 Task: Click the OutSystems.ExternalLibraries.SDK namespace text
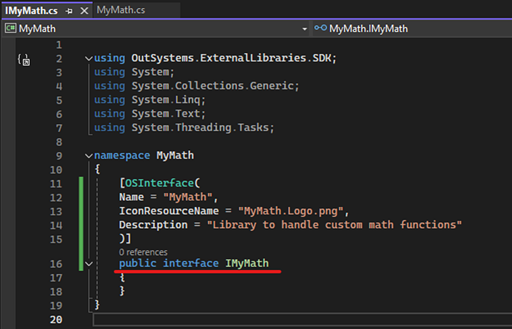[232, 58]
